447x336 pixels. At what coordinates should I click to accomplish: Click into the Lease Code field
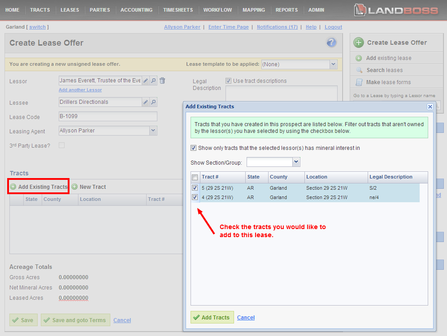[108, 117]
